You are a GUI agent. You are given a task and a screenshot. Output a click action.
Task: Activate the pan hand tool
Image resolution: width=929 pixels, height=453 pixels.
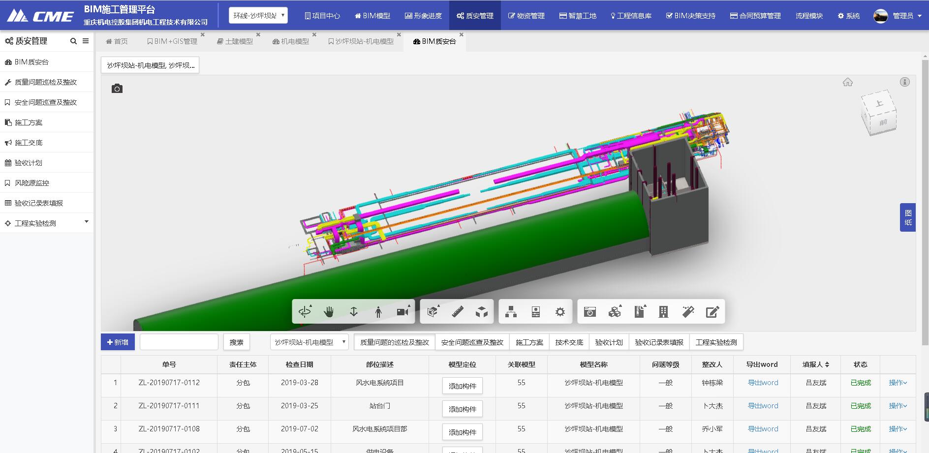329,312
